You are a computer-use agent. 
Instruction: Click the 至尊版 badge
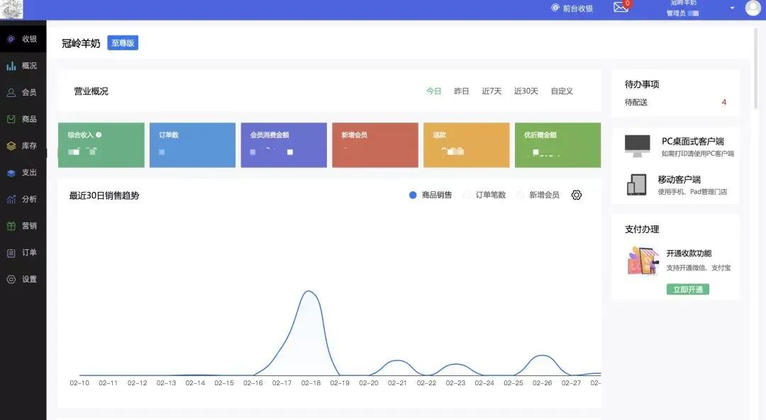pyautogui.click(x=123, y=43)
